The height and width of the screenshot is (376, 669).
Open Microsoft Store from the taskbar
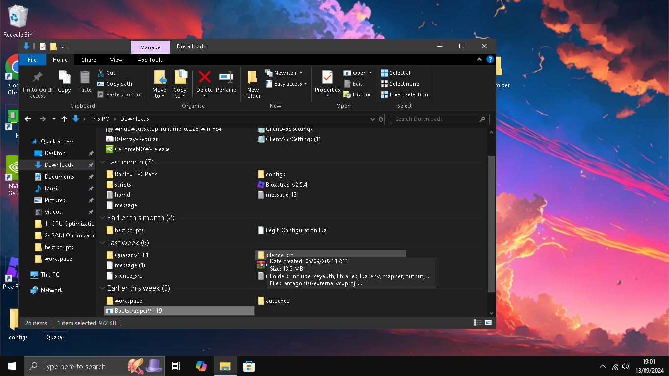249,366
